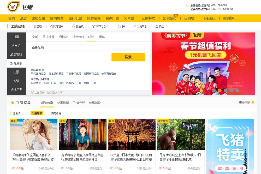The image size is (261, 174).
Task: Click the 马尔代夫 destination link
Action: pos(36,83)
